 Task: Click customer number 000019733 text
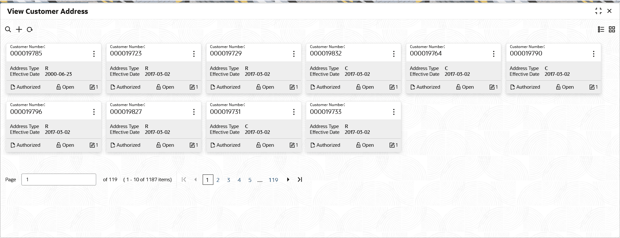[326, 112]
